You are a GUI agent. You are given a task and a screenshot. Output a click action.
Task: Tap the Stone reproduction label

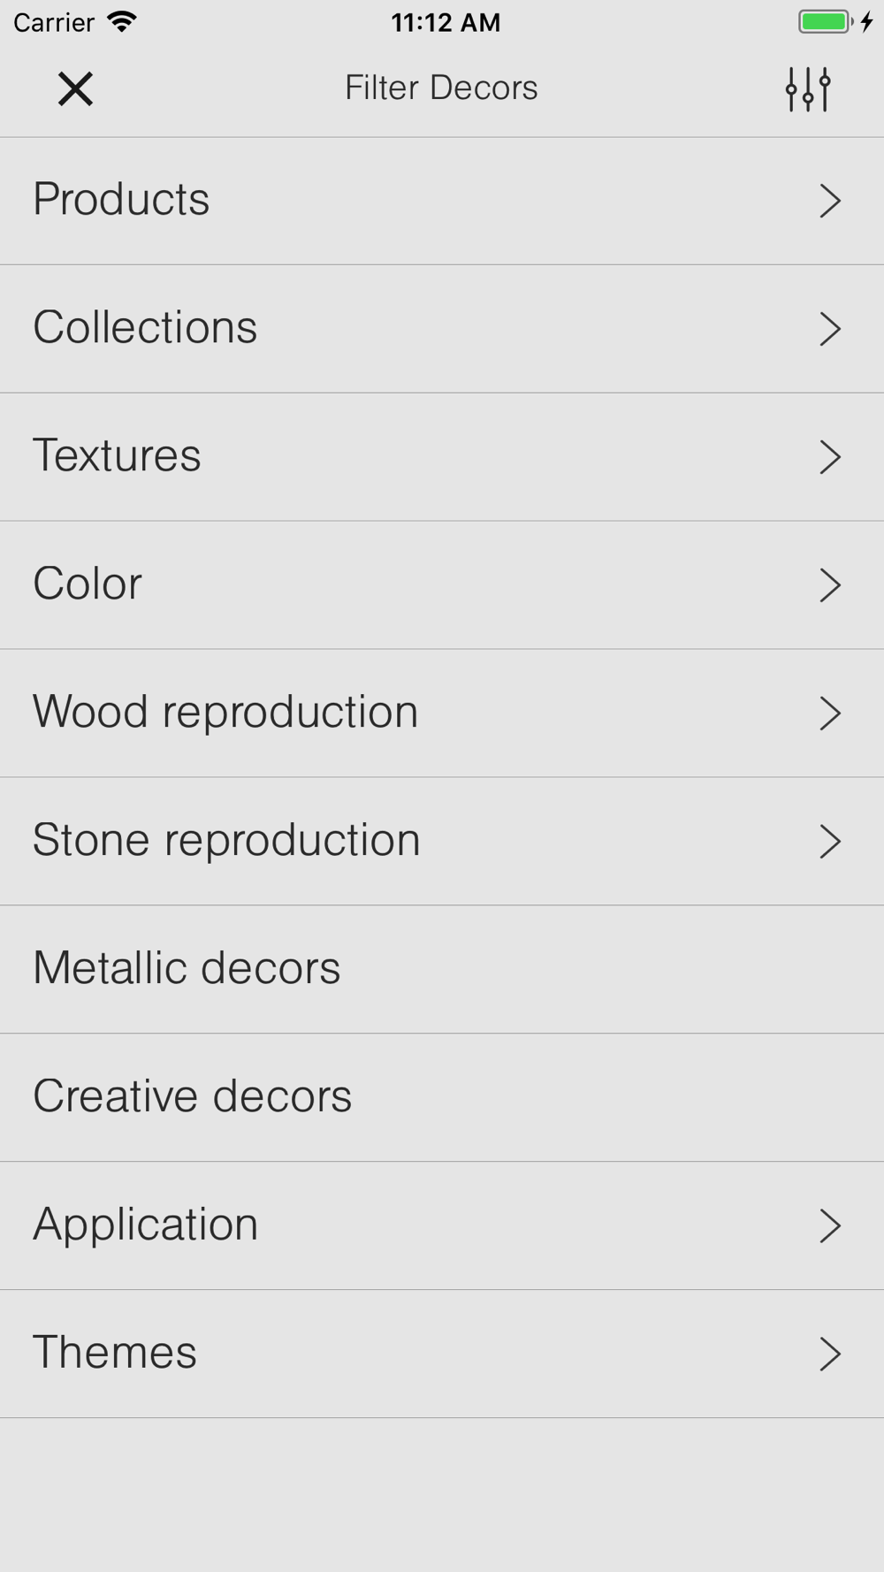226,840
